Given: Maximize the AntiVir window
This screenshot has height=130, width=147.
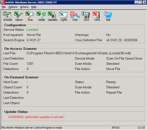Looking at the screenshot, I should pos(140,2).
